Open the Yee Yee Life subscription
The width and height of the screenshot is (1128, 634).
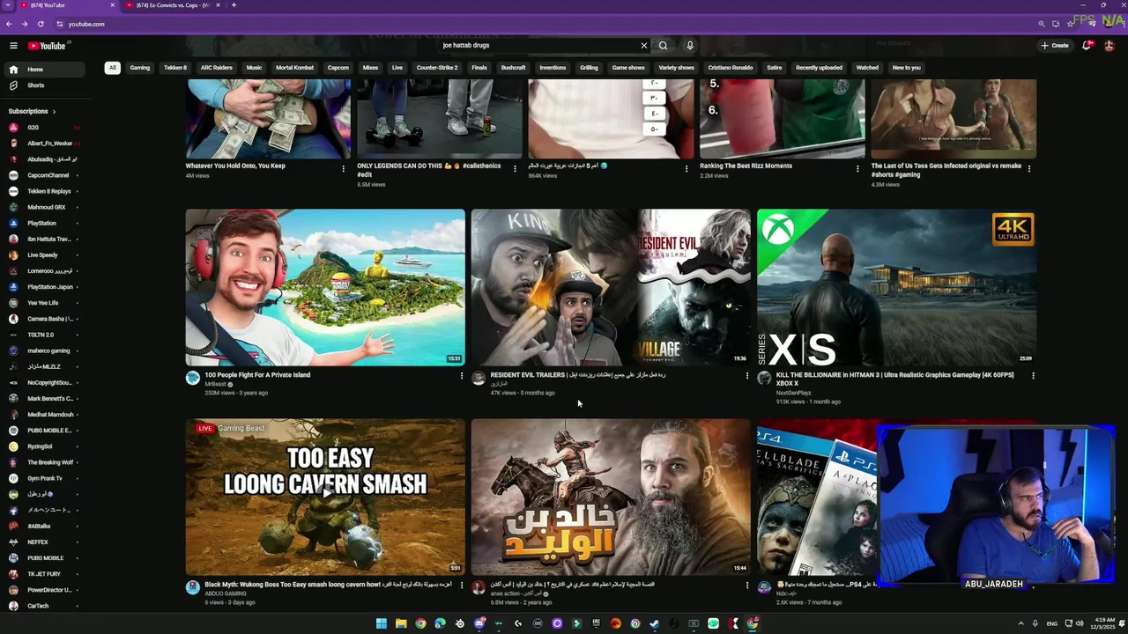click(42, 303)
